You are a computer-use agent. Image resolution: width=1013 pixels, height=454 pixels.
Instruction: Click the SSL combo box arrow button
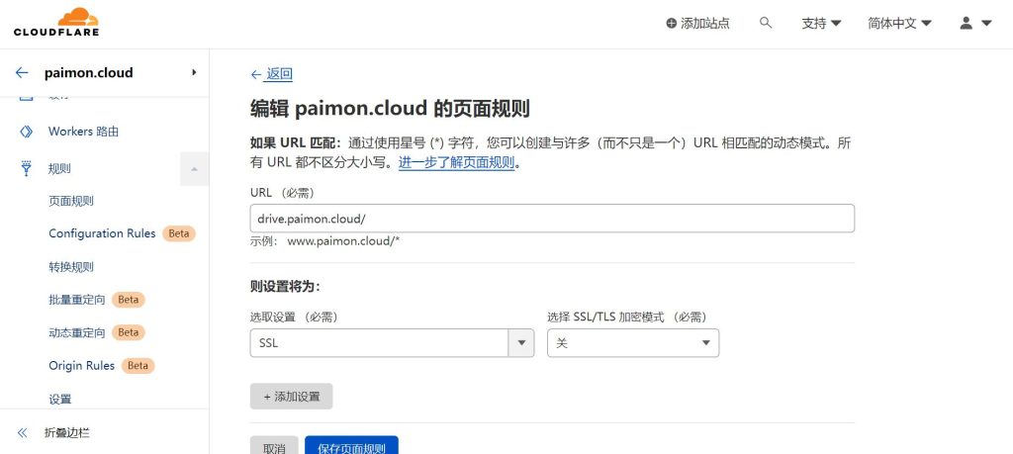pyautogui.click(x=521, y=343)
